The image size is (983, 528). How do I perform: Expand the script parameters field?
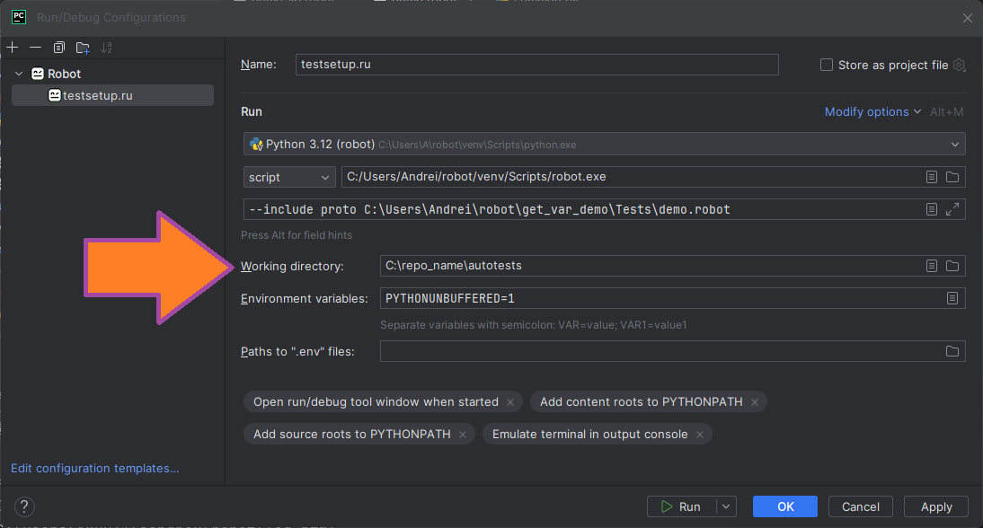coord(952,209)
